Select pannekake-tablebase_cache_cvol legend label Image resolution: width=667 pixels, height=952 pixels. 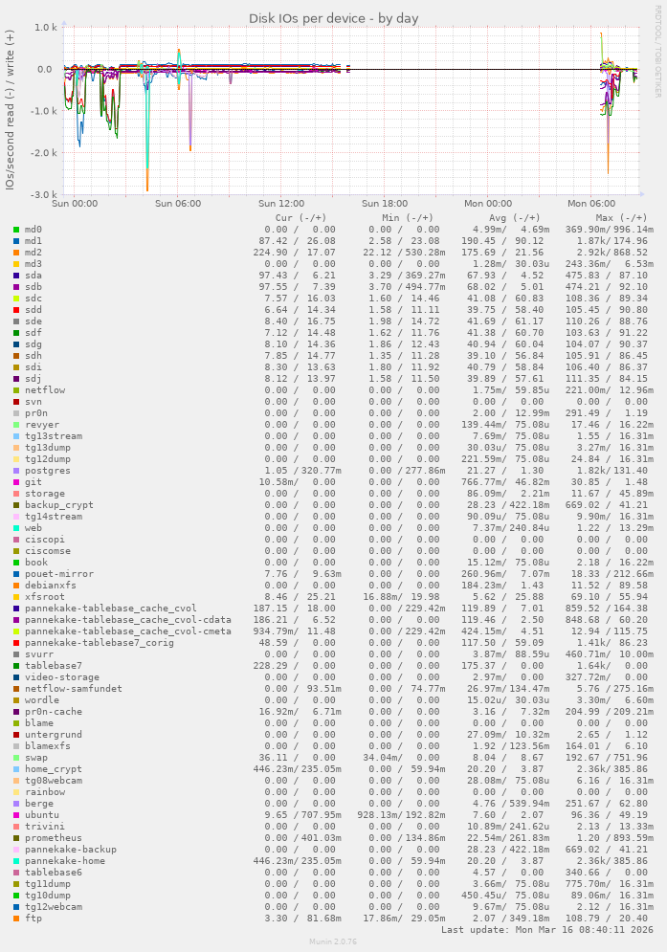111,609
